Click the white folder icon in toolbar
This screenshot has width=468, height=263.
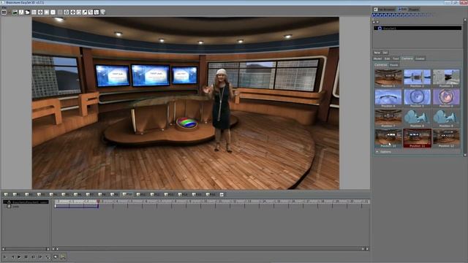click(x=28, y=12)
